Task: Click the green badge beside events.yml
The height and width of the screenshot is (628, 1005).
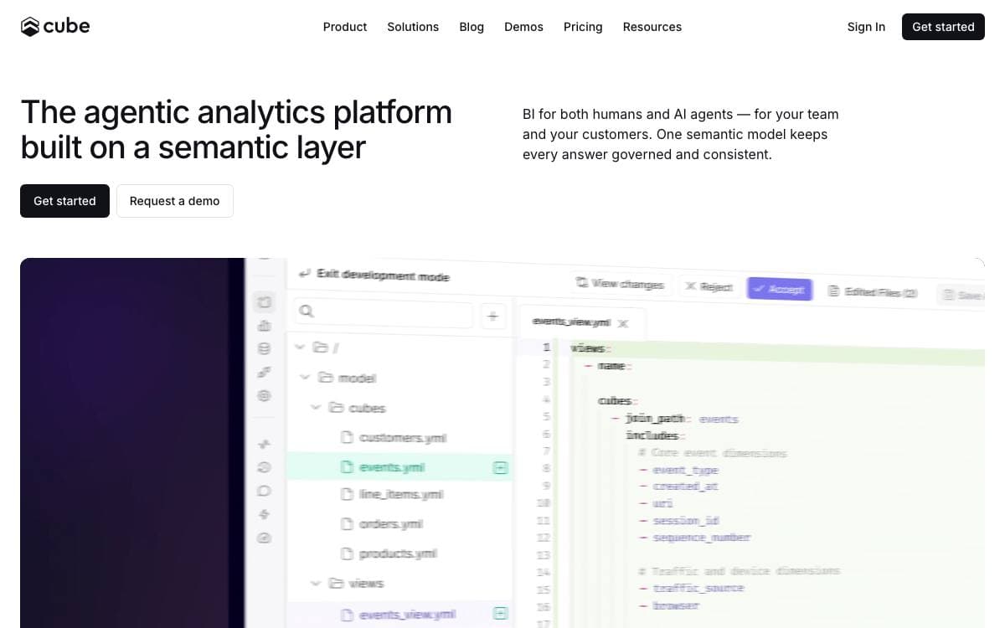Action: pos(500,468)
